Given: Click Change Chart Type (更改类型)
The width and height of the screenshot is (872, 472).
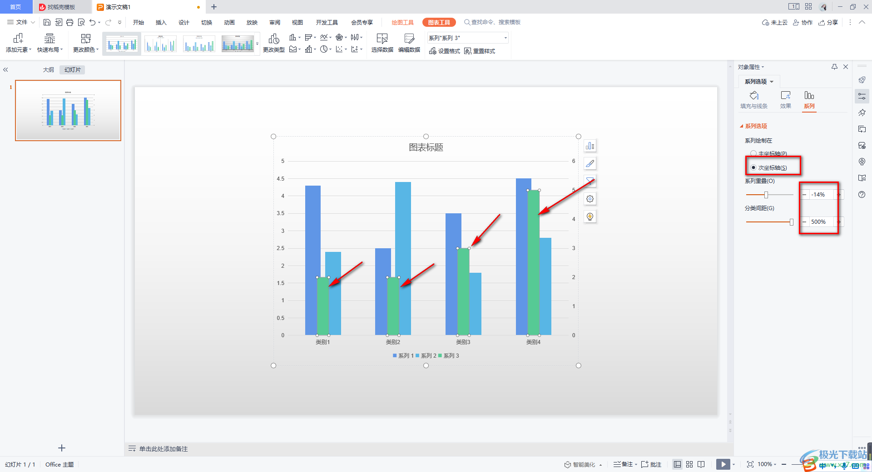Looking at the screenshot, I should [x=274, y=43].
